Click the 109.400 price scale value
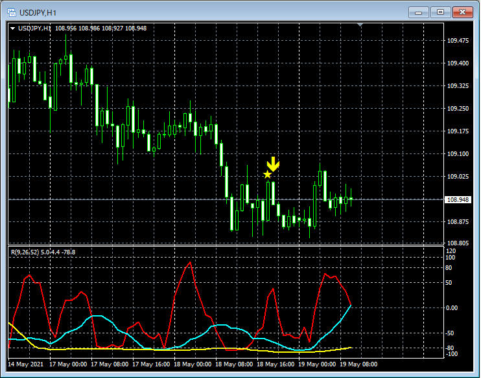Image resolution: width=481 pixels, height=378 pixels. [x=458, y=63]
